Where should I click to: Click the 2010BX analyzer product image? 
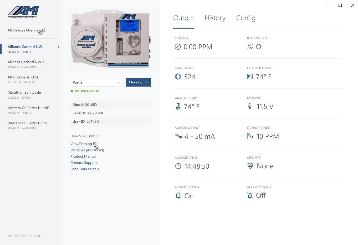pyautogui.click(x=112, y=39)
